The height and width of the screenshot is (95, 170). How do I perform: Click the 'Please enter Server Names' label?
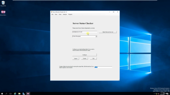coord(83,28)
